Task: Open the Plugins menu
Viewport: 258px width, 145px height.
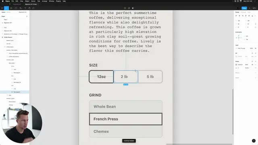Action: 58,1
